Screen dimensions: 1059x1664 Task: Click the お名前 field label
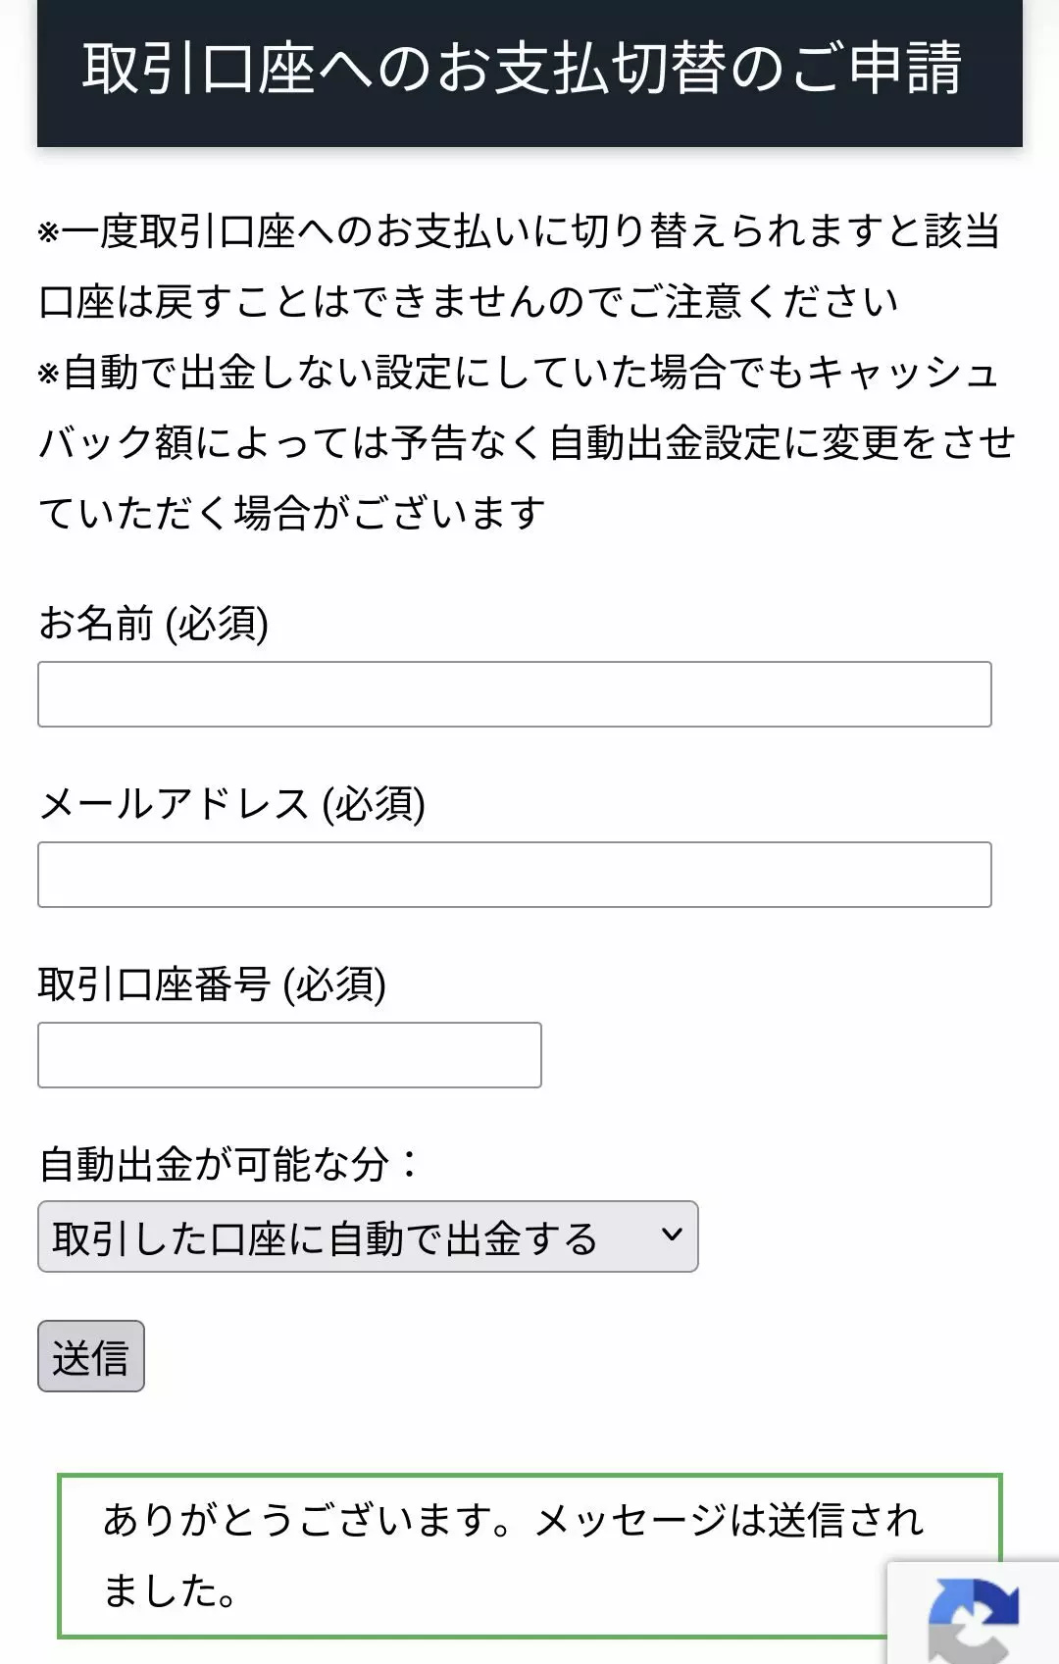(96, 623)
